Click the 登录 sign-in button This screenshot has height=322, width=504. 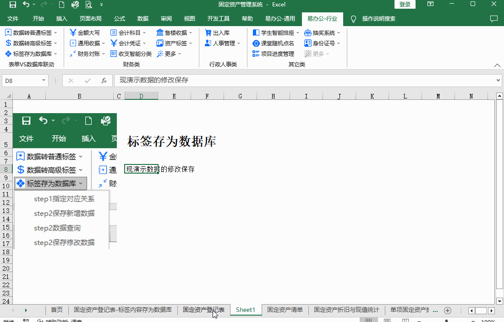[405, 5]
